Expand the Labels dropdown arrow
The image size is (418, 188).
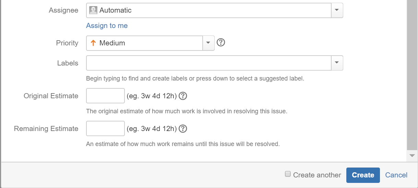[x=337, y=63]
